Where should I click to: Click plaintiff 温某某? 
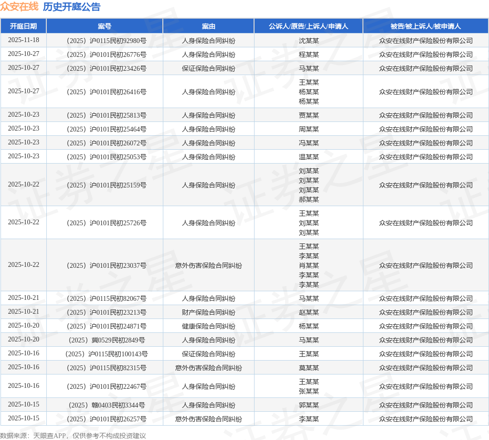point(309,157)
